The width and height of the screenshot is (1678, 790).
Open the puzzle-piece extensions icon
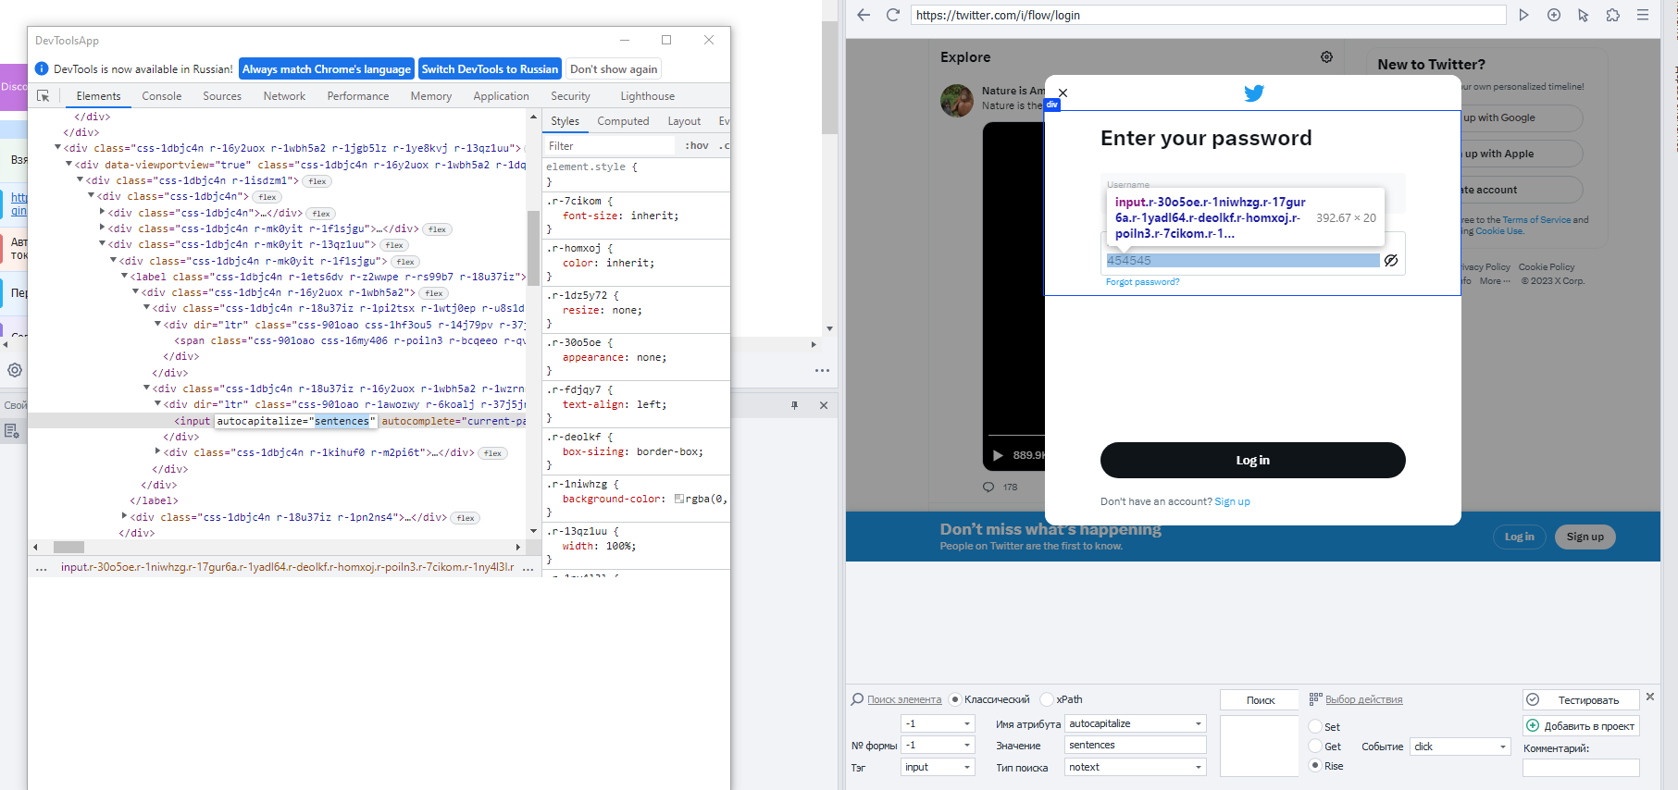1613,15
